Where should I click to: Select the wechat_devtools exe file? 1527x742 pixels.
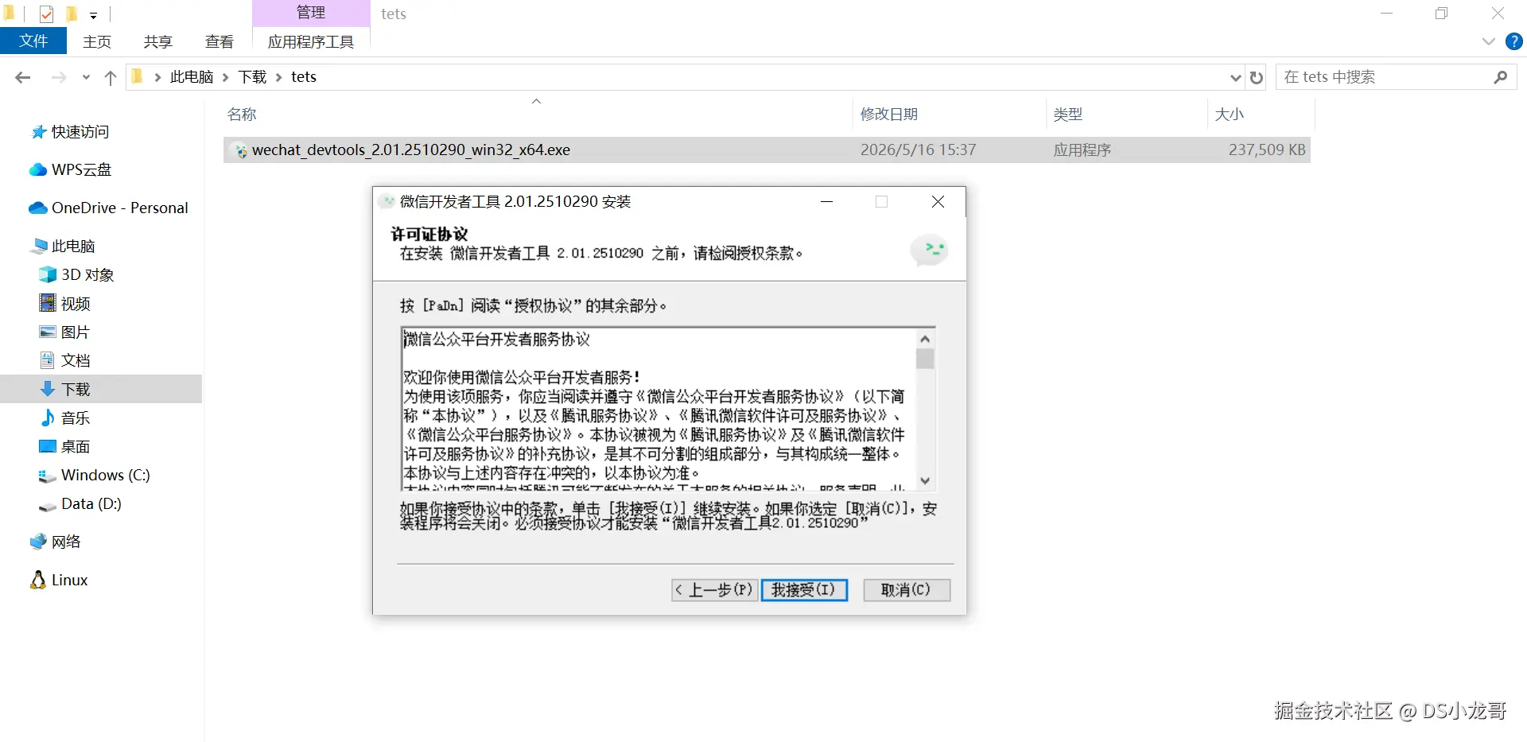click(x=767, y=150)
